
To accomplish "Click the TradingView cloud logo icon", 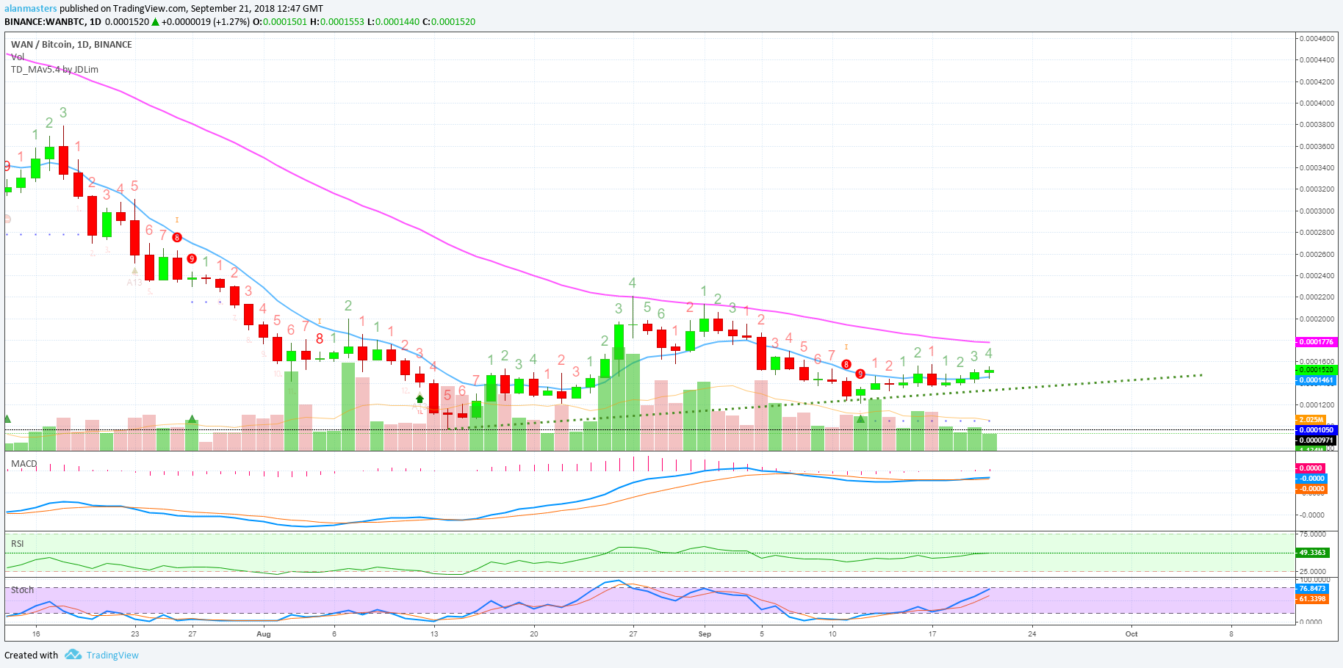I will tap(73, 654).
